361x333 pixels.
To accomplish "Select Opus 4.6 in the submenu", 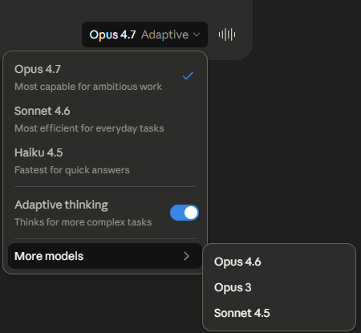I will tap(279, 262).
